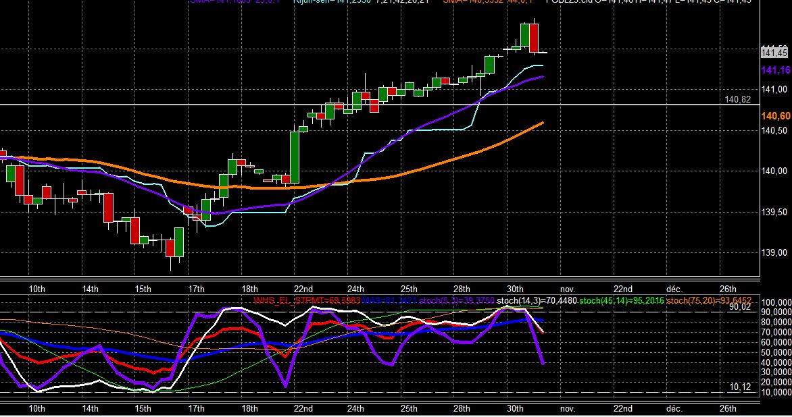Click 14th on the bottom indicator date axis

(x=90, y=408)
